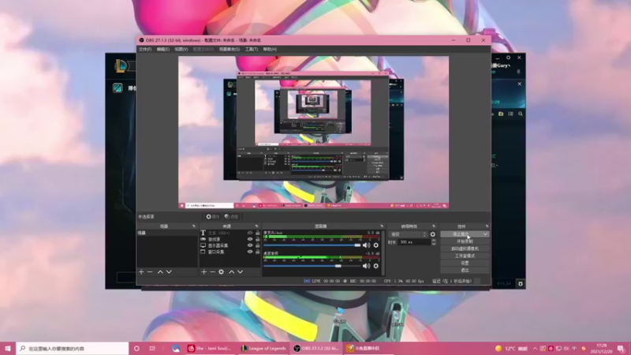The image size is (631, 355).
Task: Lock the 文本 (GDI+) source
Action: 258,233
